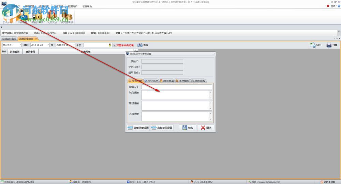Screen dimensions: 341x184
Task: Open the 微会员审核 lock icon in ribbon
Action: (38, 17)
